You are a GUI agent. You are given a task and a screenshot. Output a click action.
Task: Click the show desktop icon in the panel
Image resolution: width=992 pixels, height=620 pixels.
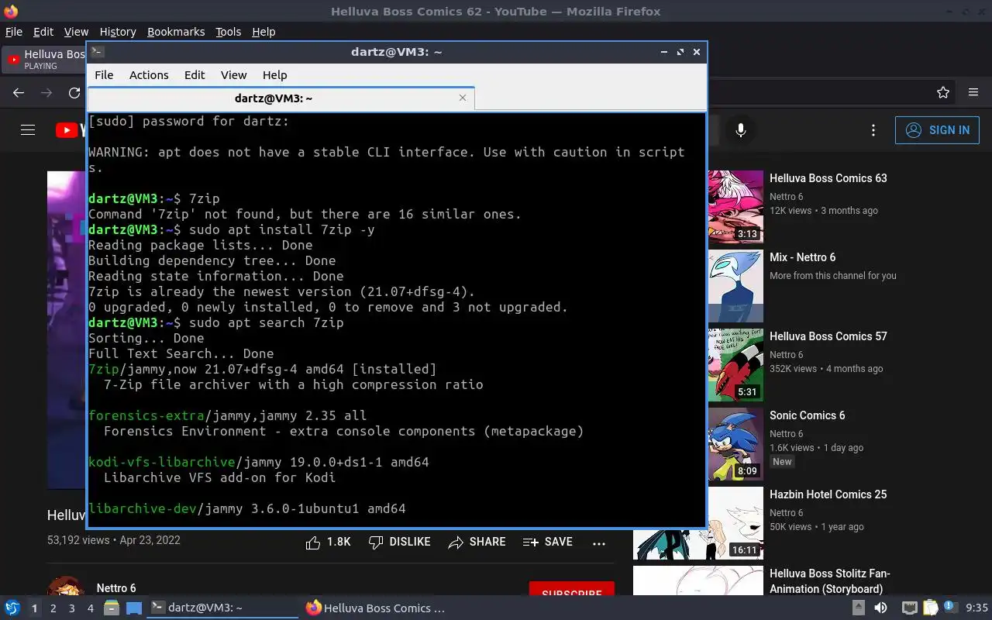click(x=134, y=608)
